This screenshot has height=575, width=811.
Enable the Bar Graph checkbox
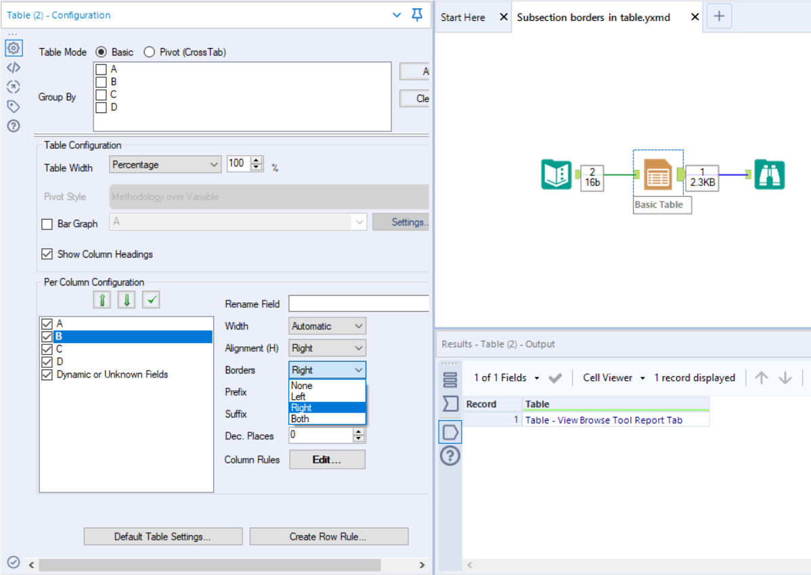tap(47, 224)
